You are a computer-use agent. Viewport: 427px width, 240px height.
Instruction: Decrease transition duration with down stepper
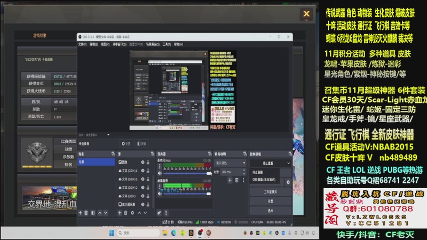pos(244,174)
